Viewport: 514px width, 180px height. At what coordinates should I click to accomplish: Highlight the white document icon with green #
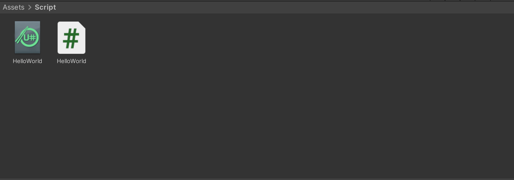(71, 37)
